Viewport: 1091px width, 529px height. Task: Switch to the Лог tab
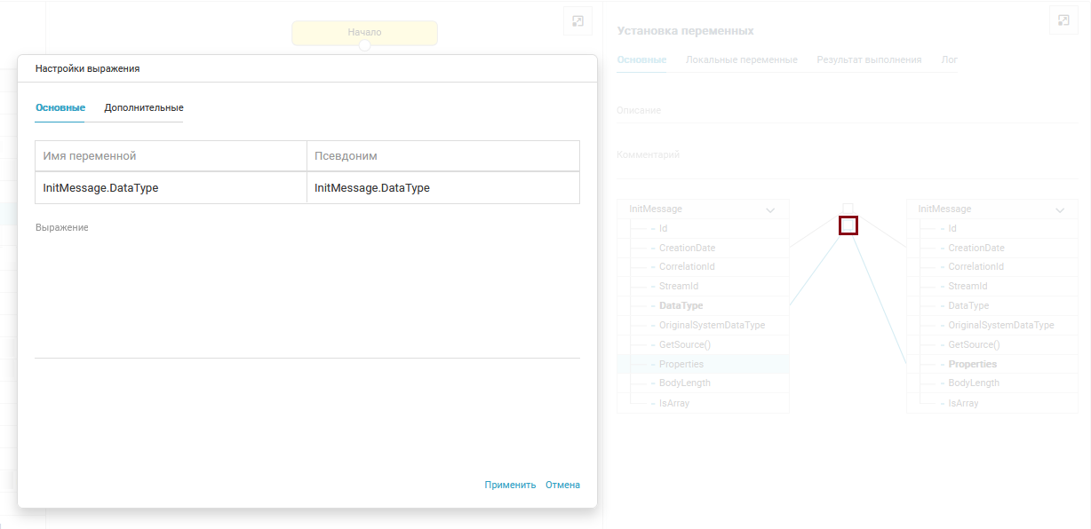(949, 59)
